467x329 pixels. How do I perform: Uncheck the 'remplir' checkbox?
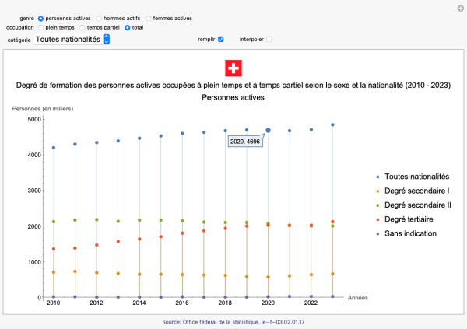pos(221,39)
